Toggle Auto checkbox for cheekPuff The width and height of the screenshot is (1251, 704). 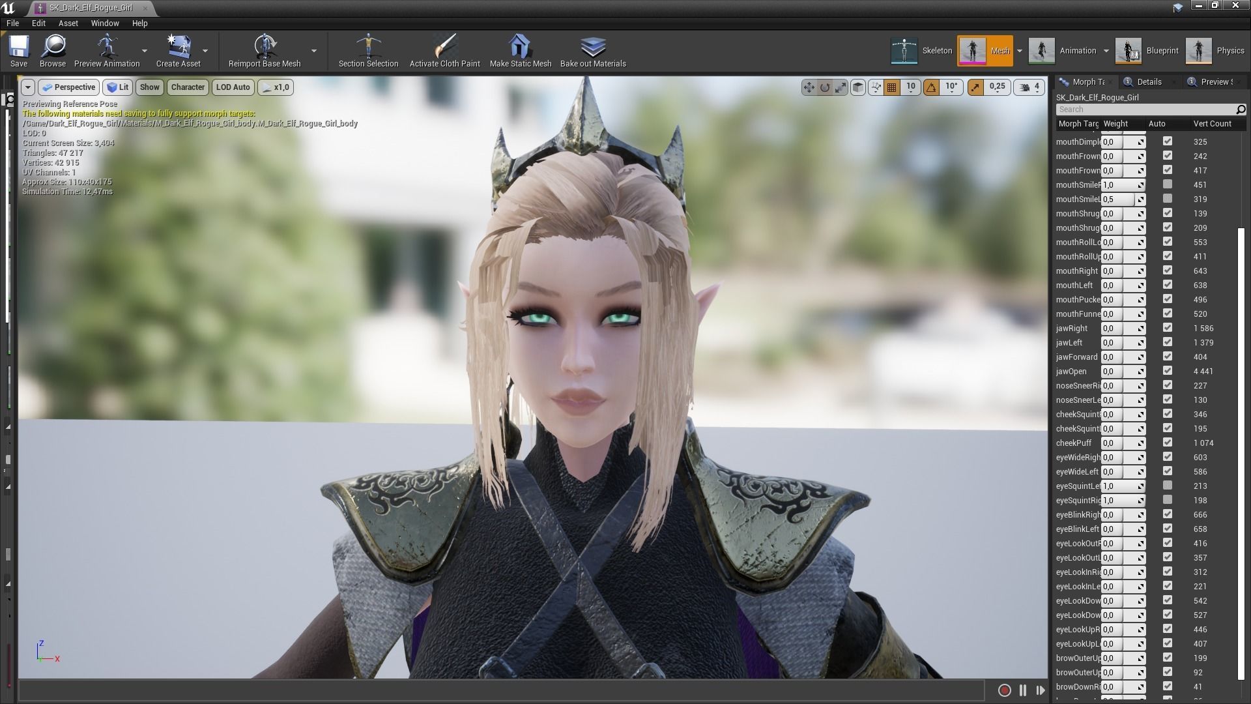pyautogui.click(x=1167, y=443)
